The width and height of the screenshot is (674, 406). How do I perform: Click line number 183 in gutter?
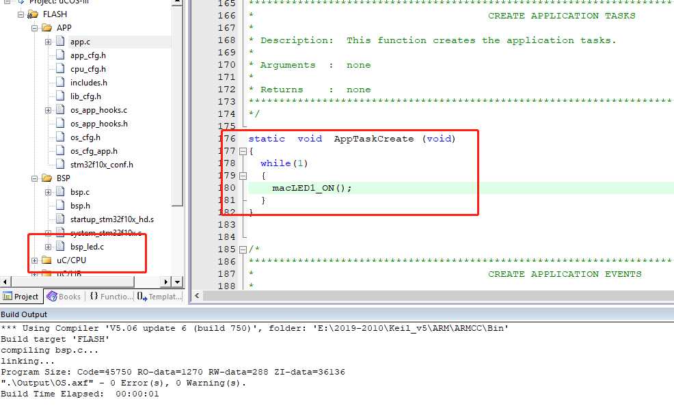tap(227, 225)
